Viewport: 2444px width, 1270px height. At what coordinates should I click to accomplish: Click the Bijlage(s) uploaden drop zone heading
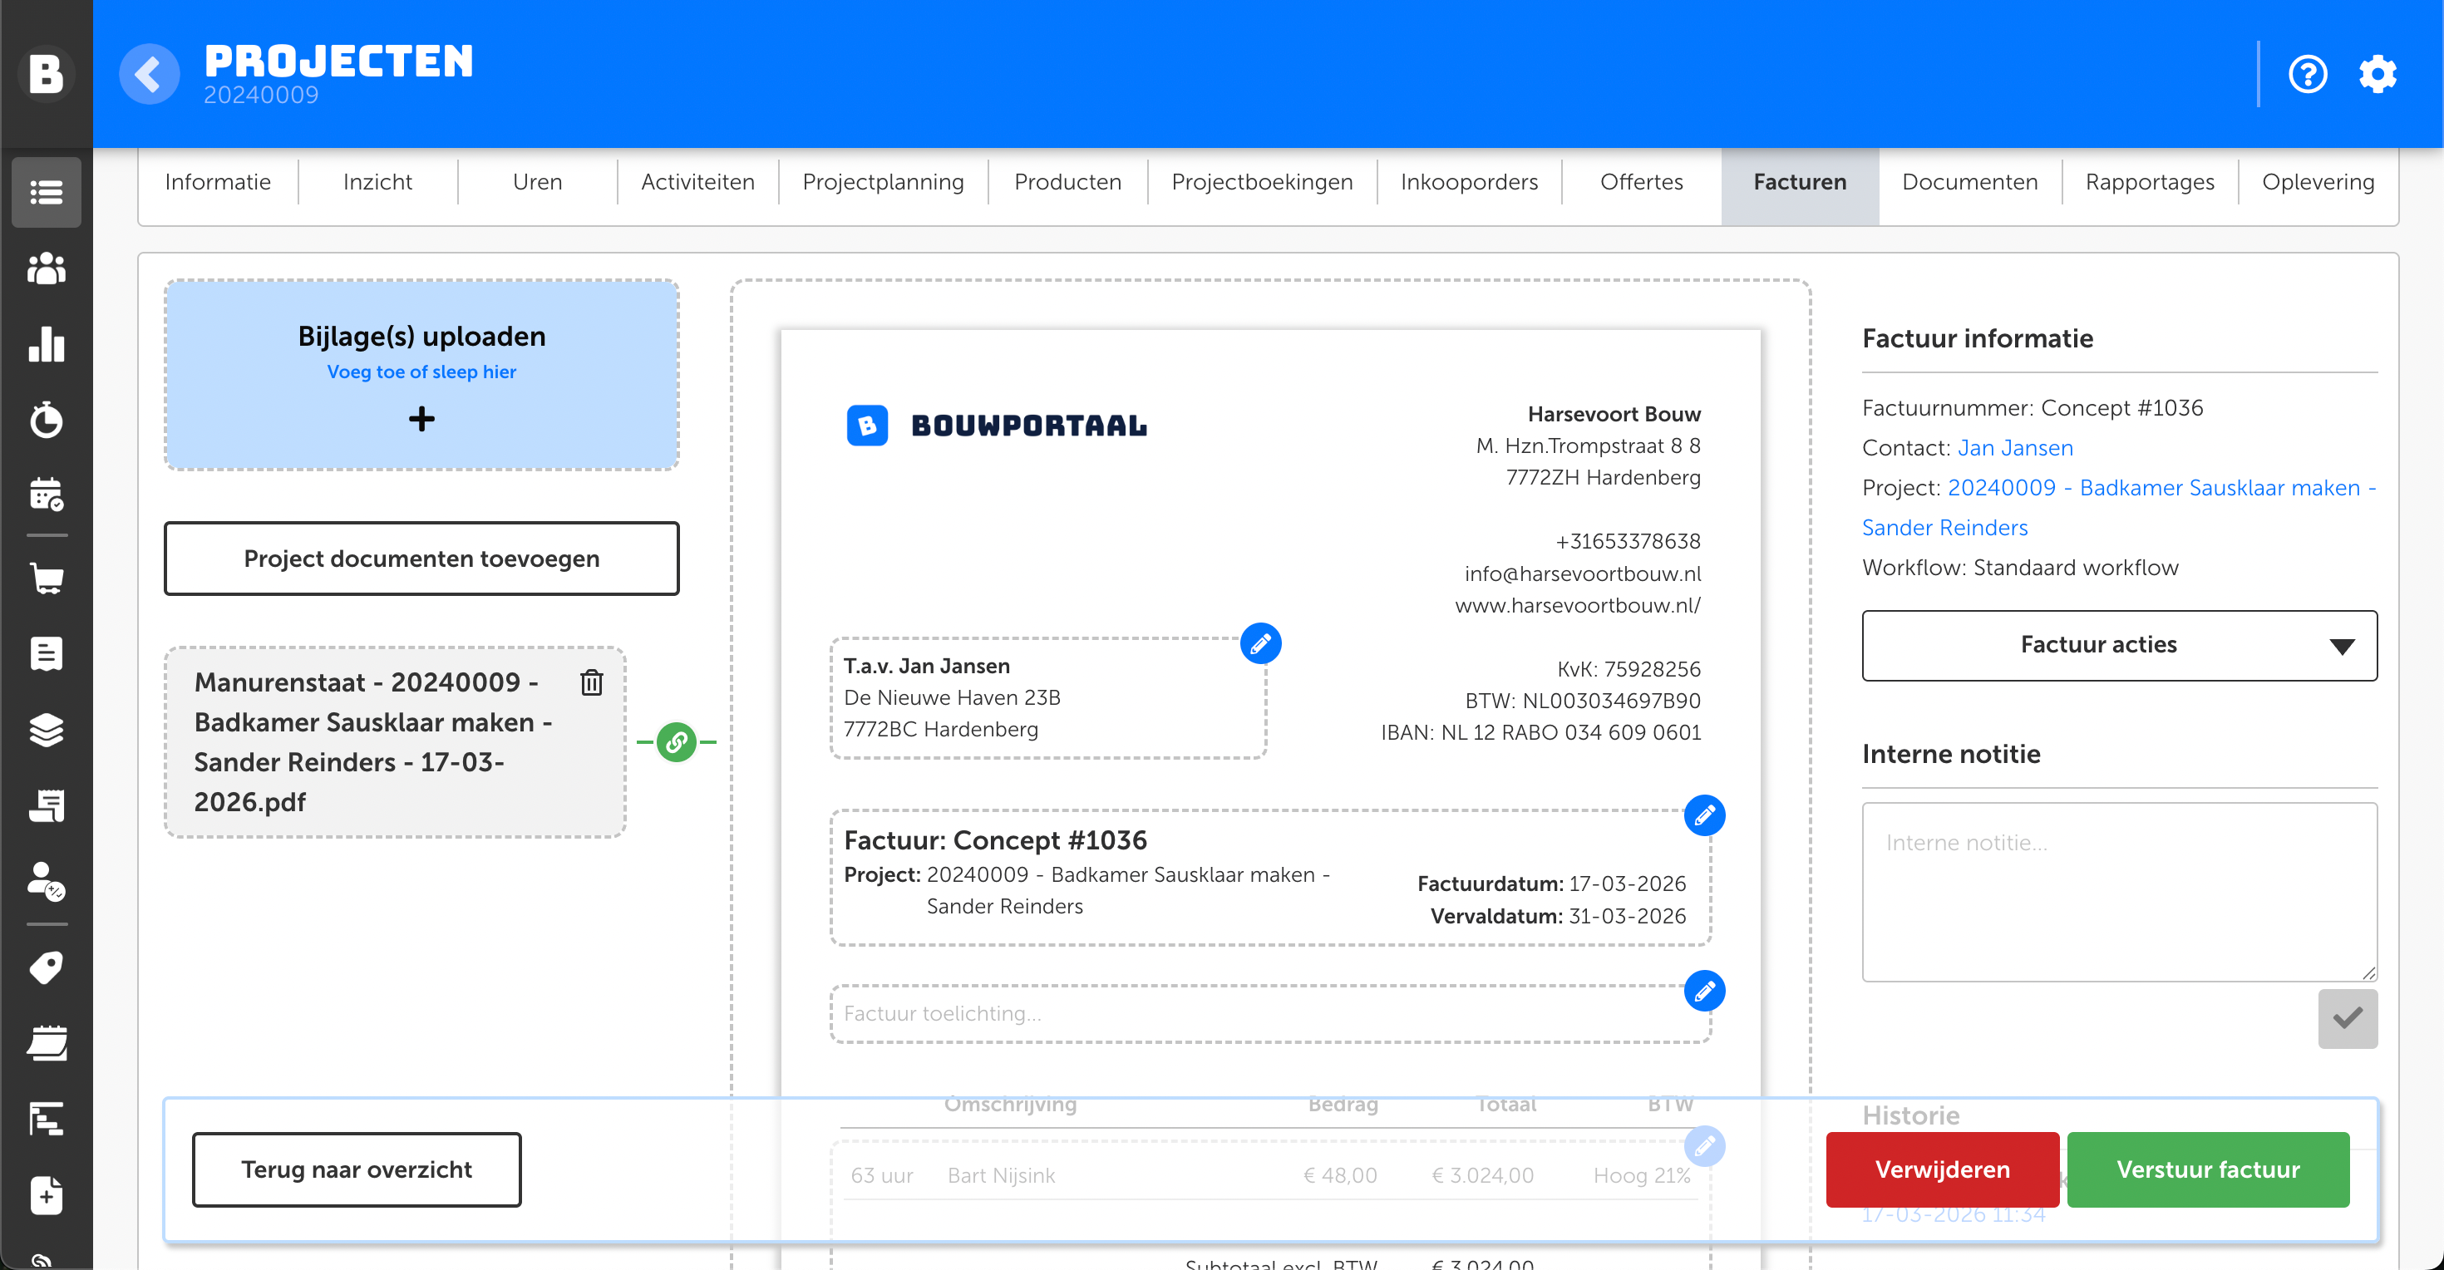tap(421, 337)
